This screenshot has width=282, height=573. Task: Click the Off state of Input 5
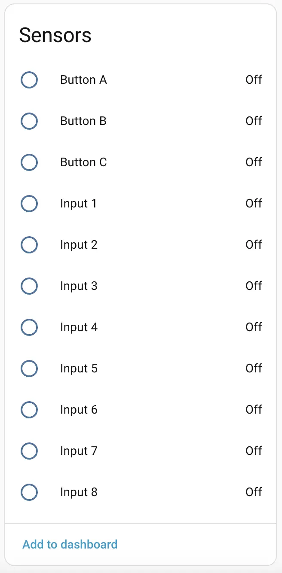tap(254, 369)
